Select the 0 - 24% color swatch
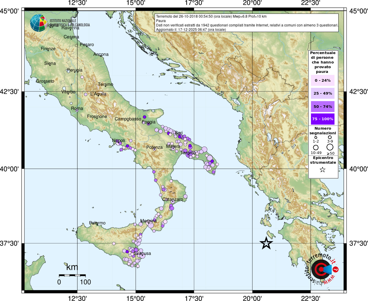Image resolution: width=368 pixels, height=301 pixels. (323, 80)
